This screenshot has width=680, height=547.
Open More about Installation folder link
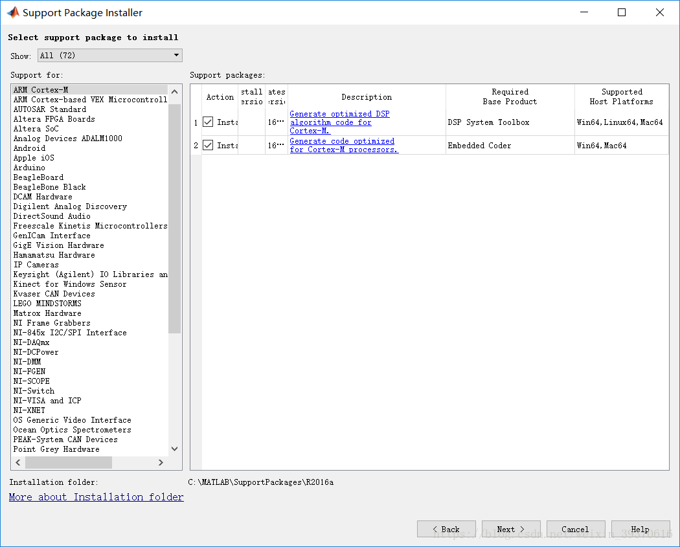[96, 497]
